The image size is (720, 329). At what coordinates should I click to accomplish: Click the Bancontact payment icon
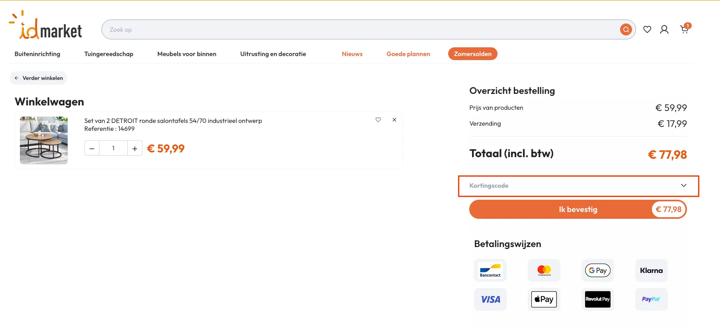(x=490, y=271)
